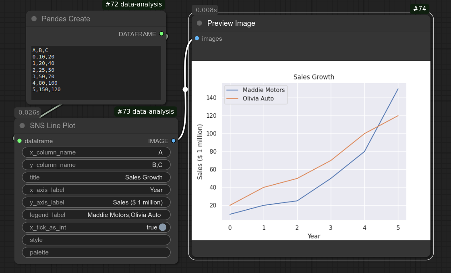
Task: Click the CSV text area in Pandas Create
Action: pyautogui.click(x=96, y=73)
